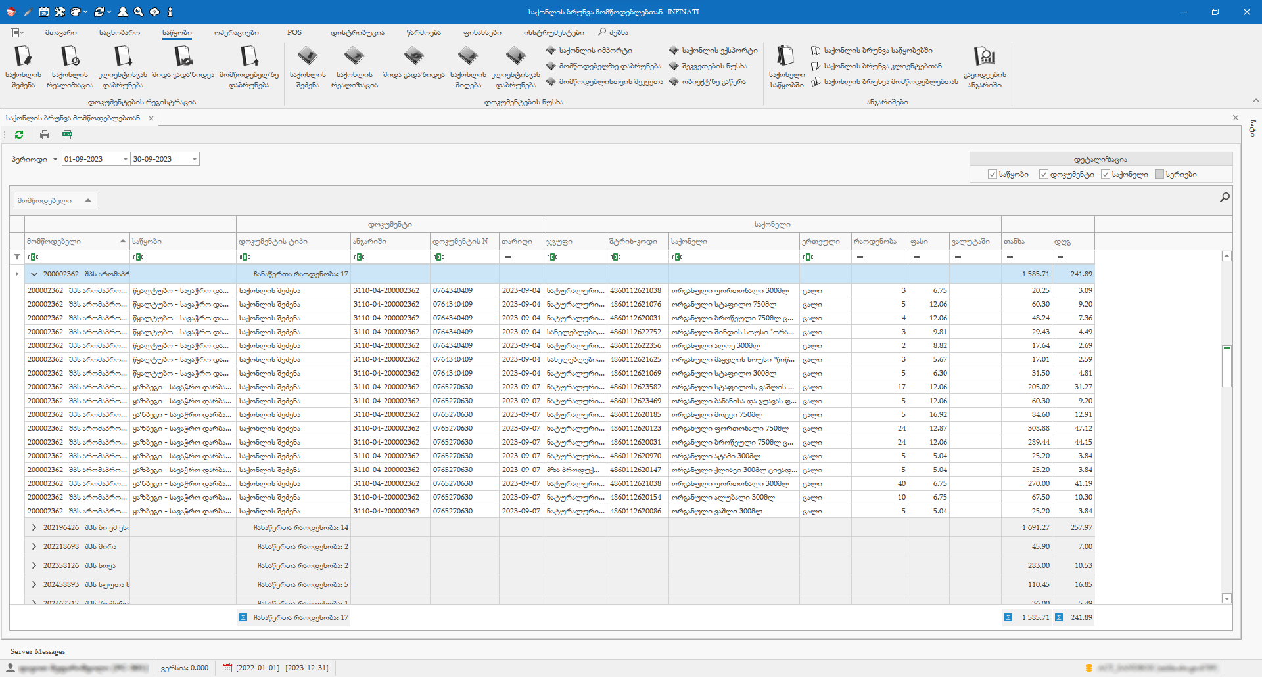The width and height of the screenshot is (1262, 677).
Task: Open the period start date 01-09-2023 dropdown
Action: [125, 159]
